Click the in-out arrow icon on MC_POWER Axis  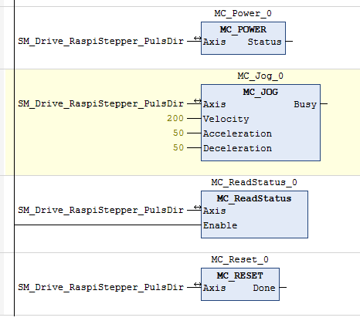pyautogui.click(x=198, y=39)
